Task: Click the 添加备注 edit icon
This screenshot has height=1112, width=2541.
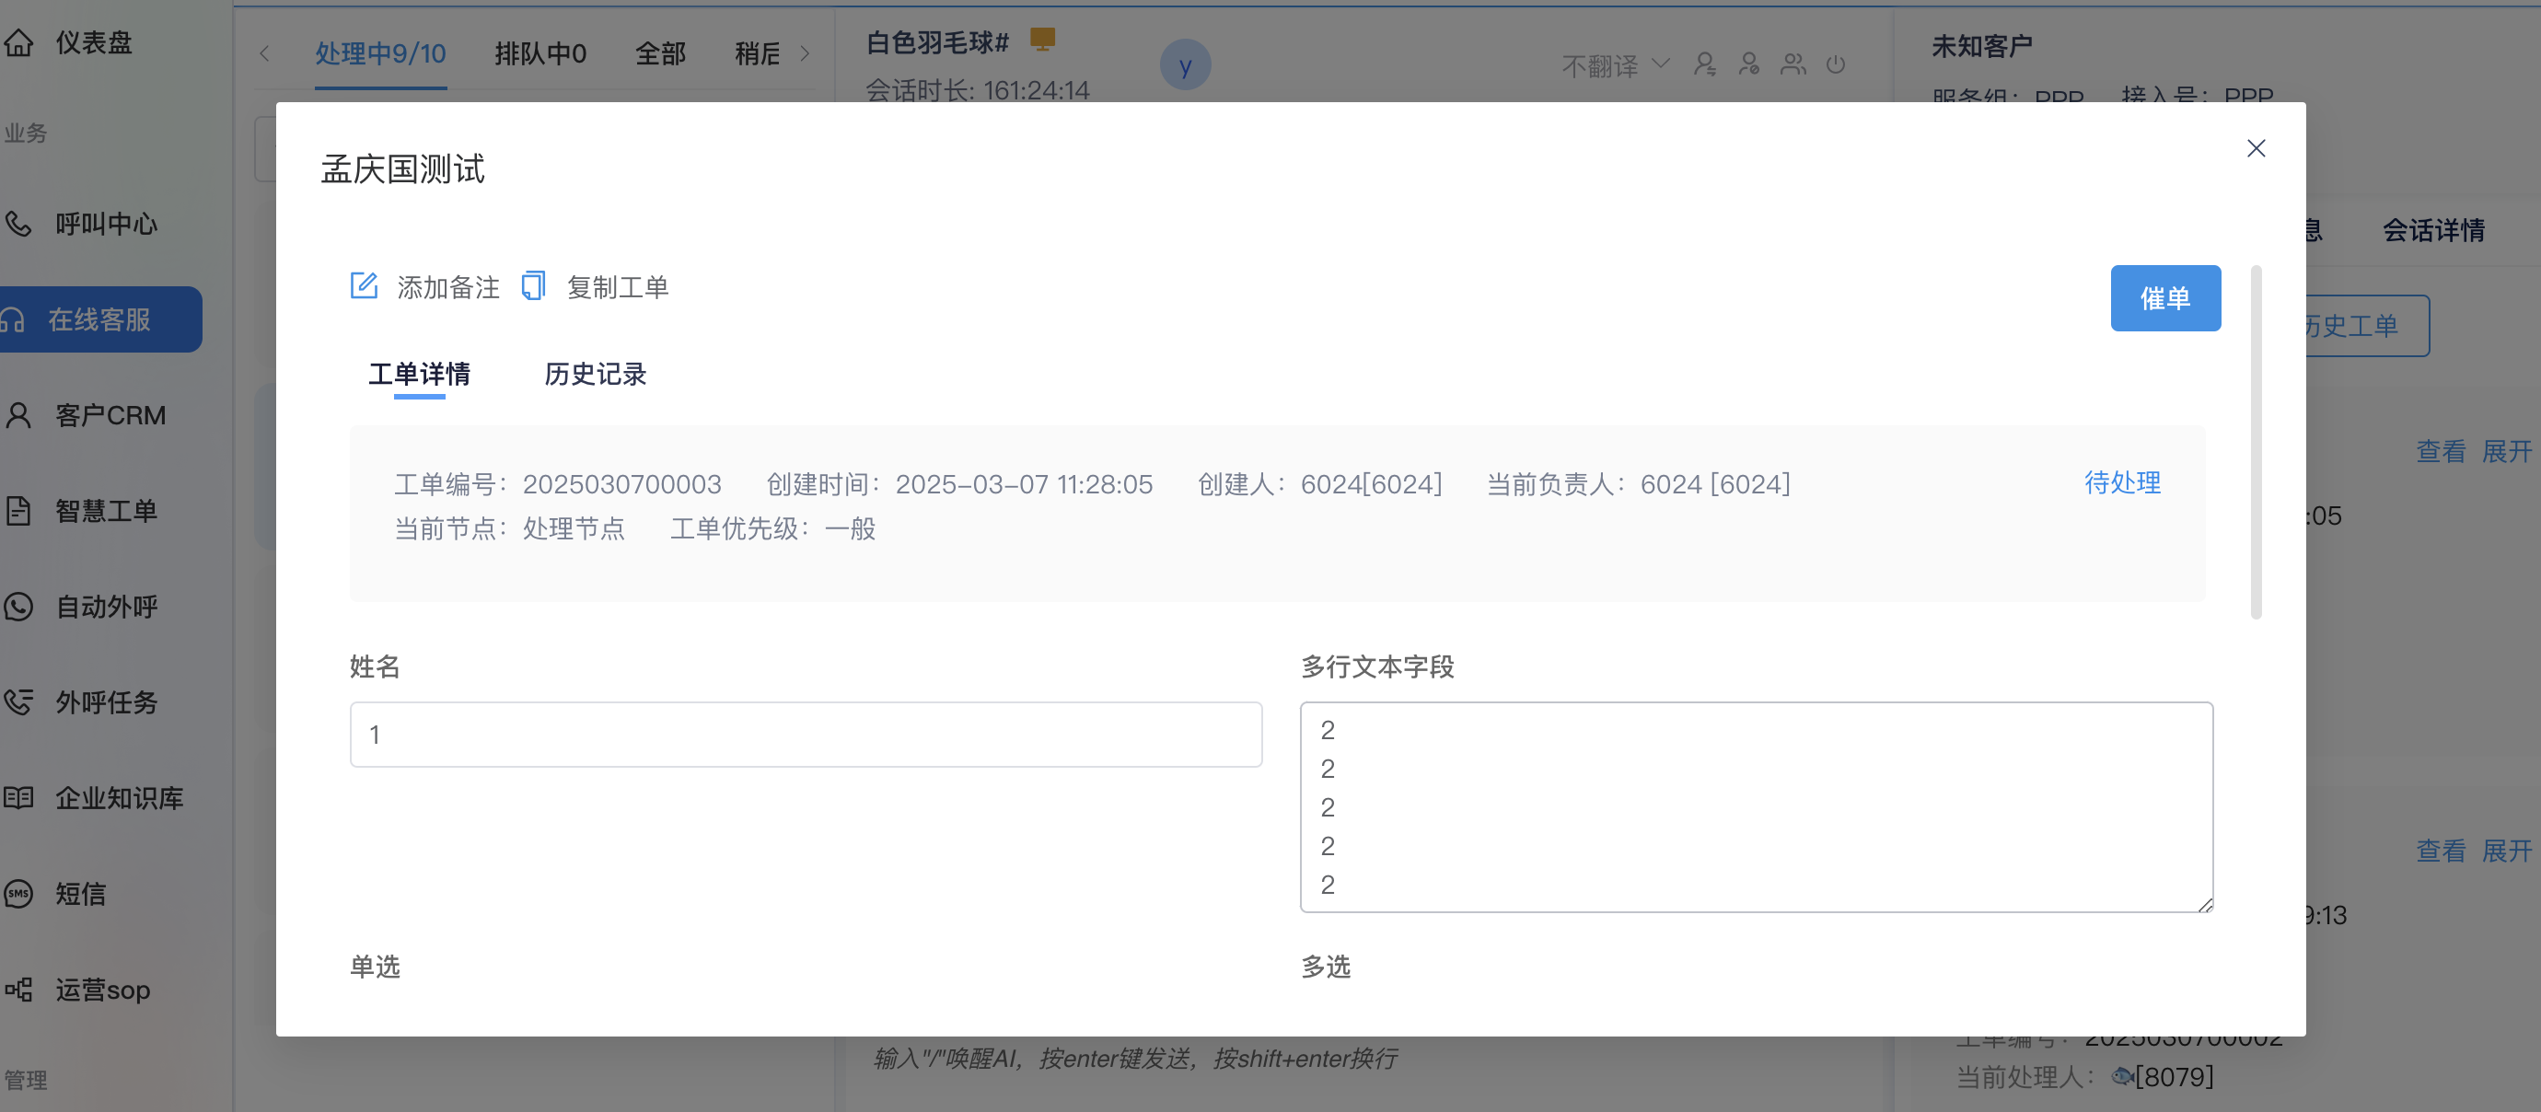Action: coord(364,286)
